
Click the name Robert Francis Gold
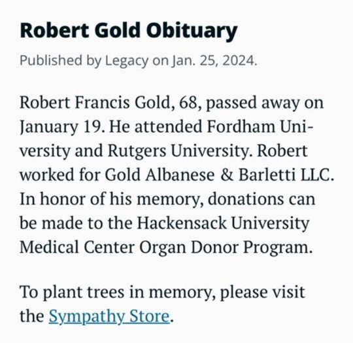pos(95,102)
